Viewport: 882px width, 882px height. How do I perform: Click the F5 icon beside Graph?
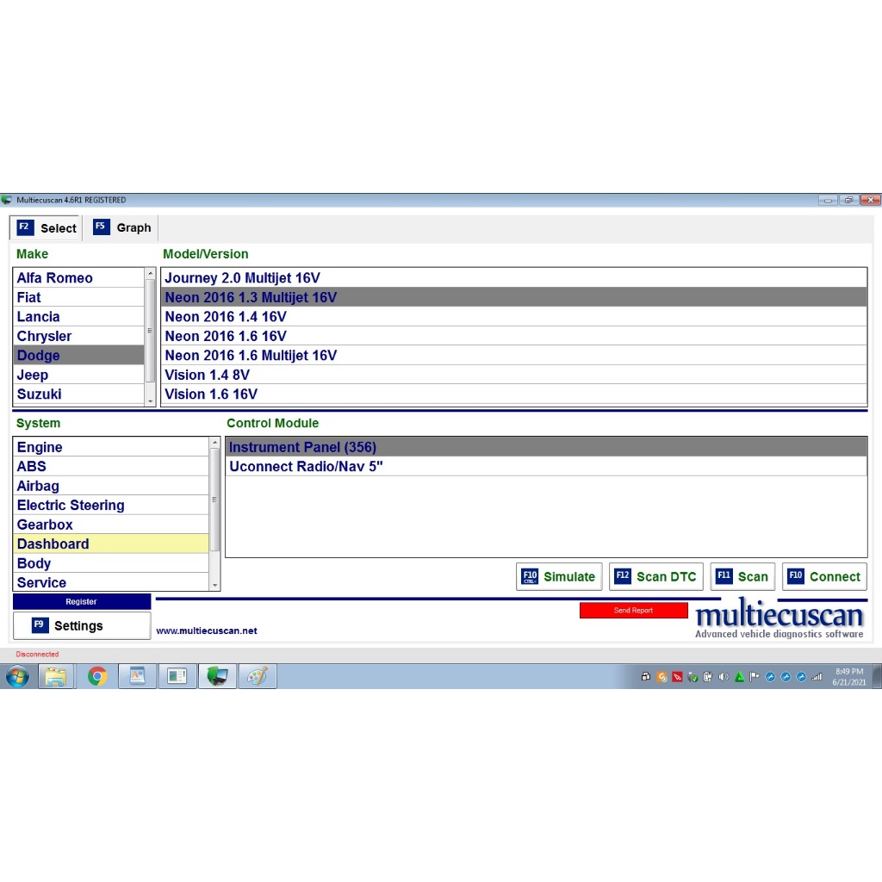pos(102,227)
